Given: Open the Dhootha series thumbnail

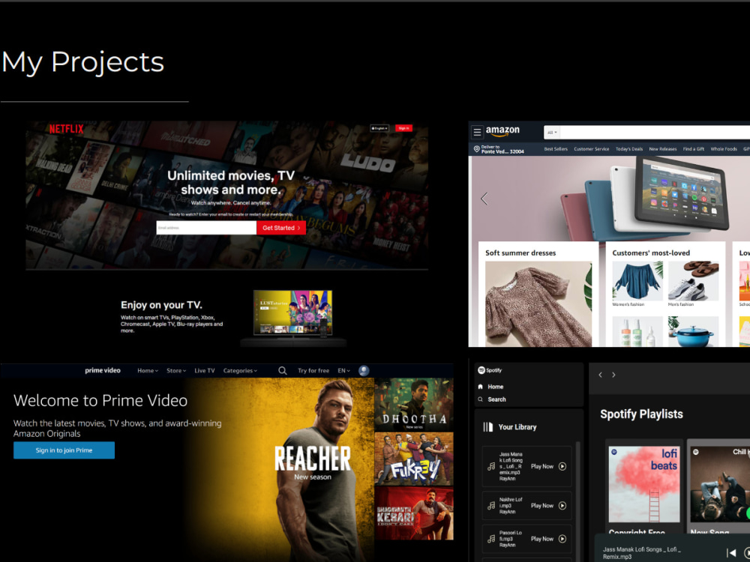Looking at the screenshot, I should pyautogui.click(x=414, y=405).
